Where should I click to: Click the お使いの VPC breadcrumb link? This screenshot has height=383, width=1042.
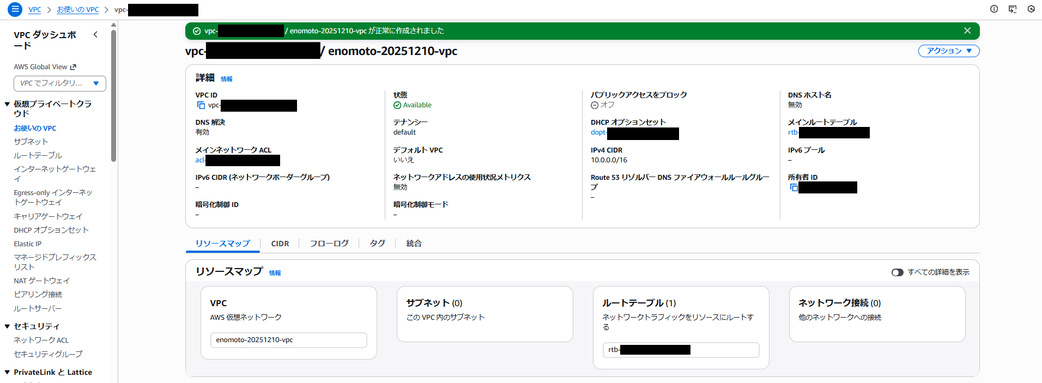click(78, 10)
